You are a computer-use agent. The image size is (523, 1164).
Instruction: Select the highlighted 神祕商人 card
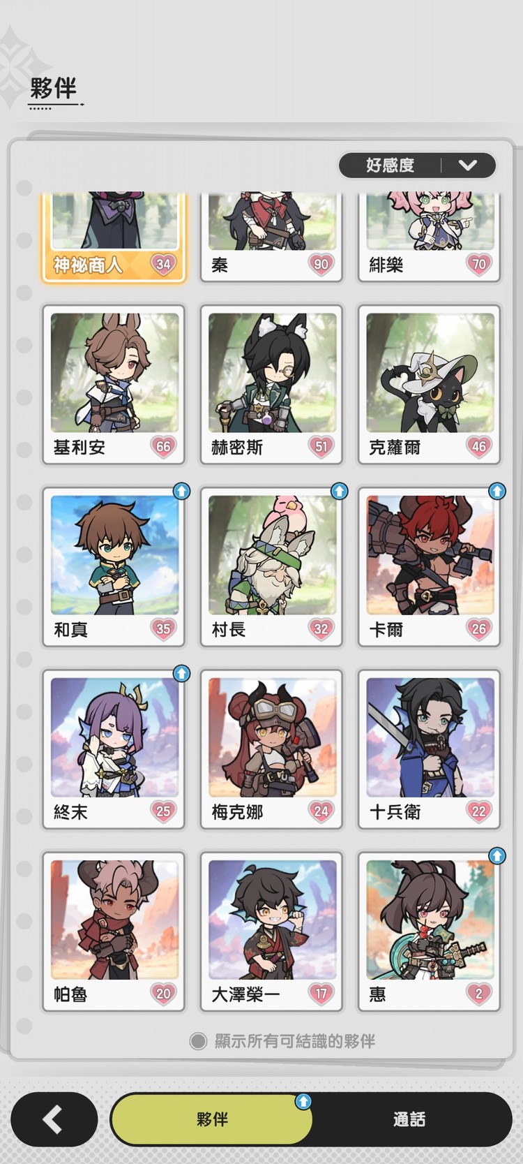[x=114, y=237]
